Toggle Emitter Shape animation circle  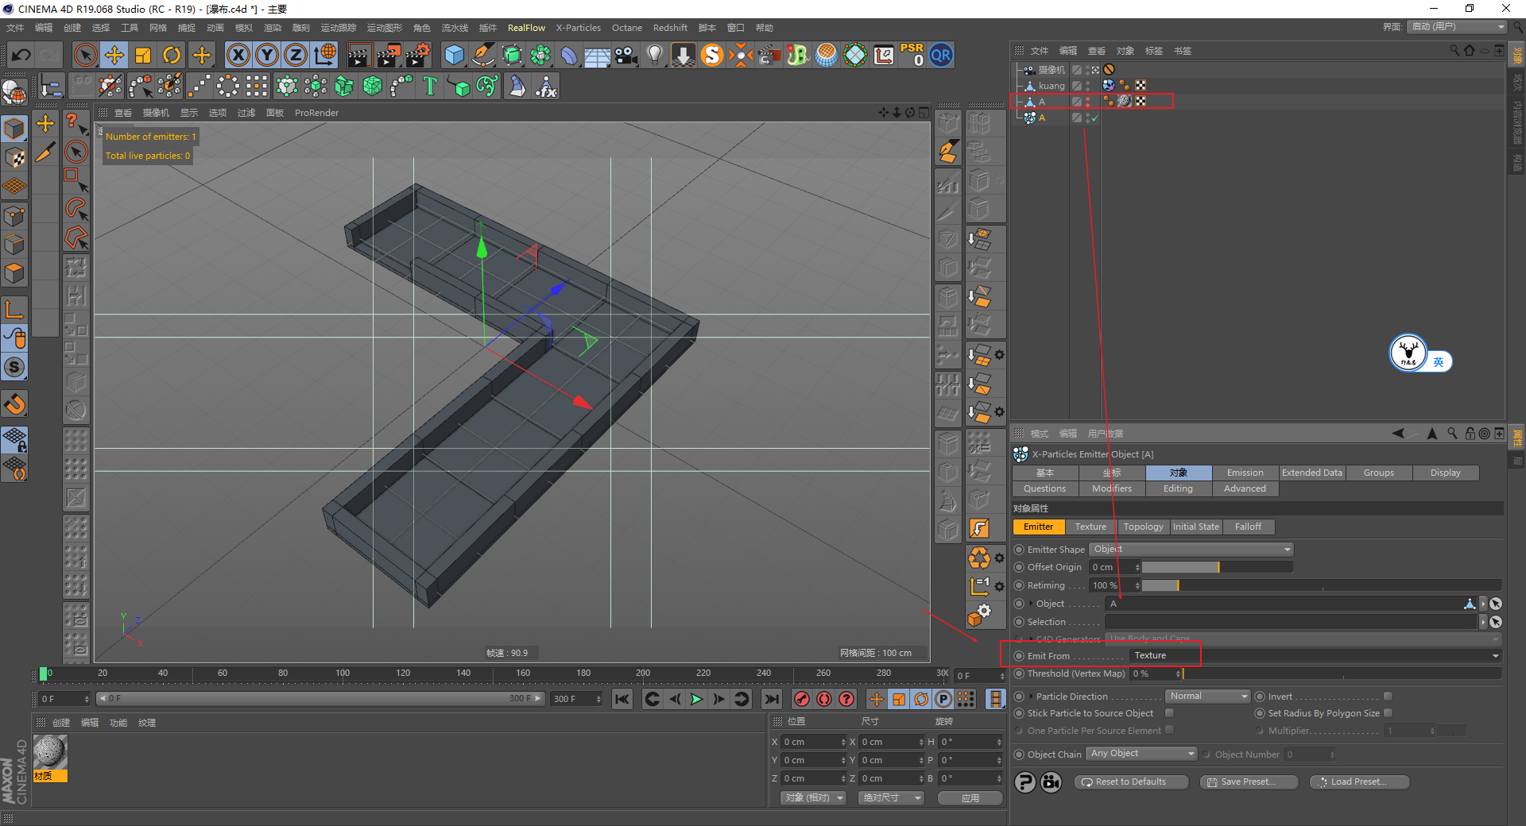[1019, 550]
